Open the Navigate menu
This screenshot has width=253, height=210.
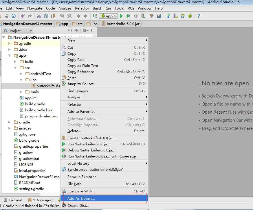(35, 8)
